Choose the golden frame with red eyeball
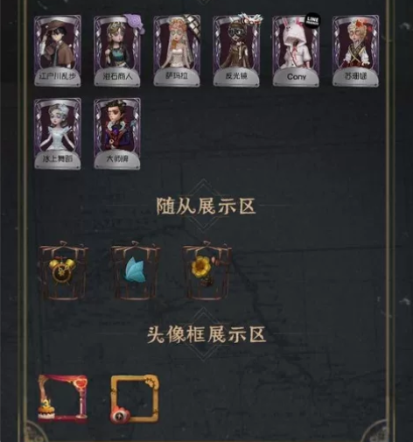413x442 pixels. pyautogui.click(x=135, y=398)
